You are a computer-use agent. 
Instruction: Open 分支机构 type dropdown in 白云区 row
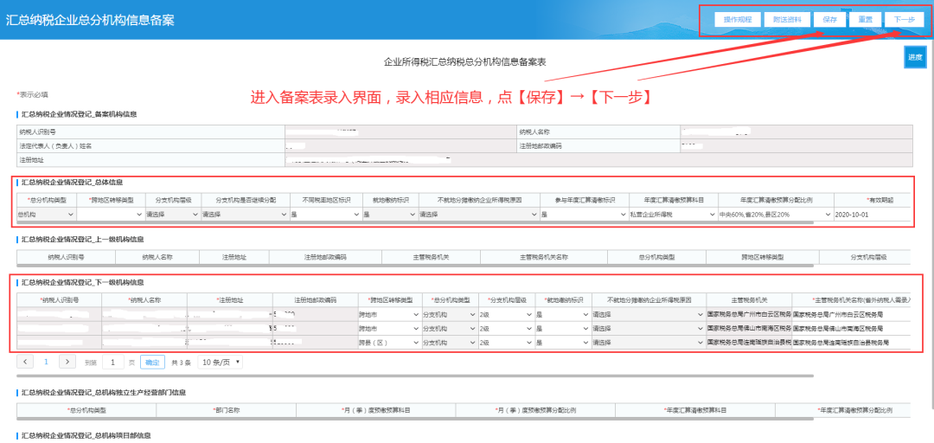(449, 314)
